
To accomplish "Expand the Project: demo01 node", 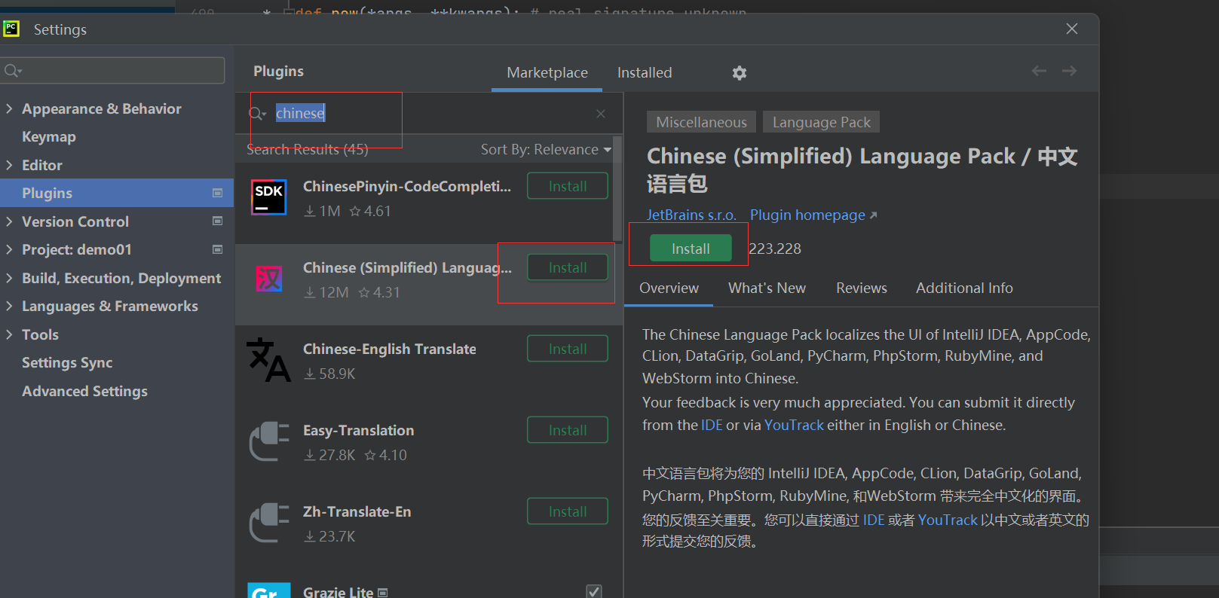I will 9,249.
